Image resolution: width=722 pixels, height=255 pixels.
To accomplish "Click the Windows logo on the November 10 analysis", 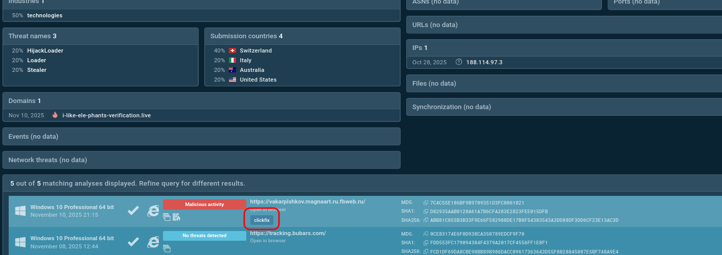I will (20, 211).
